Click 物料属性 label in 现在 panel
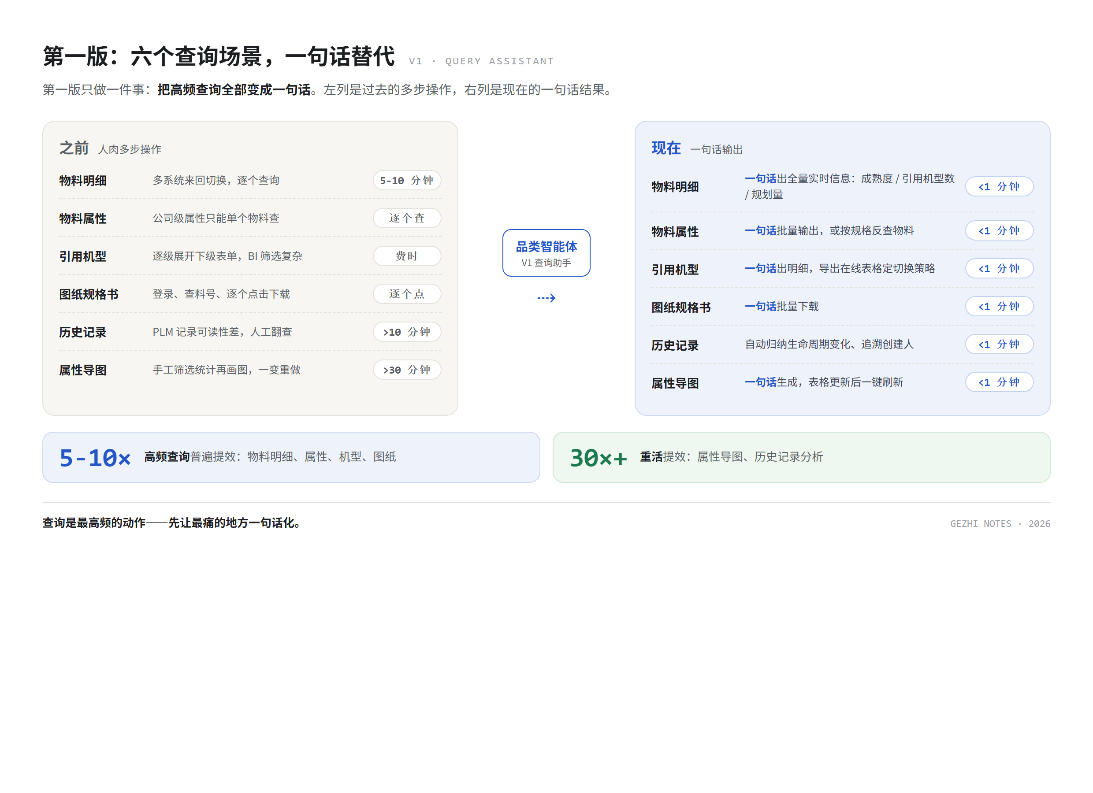Screen dimensions: 1093x793 [675, 232]
